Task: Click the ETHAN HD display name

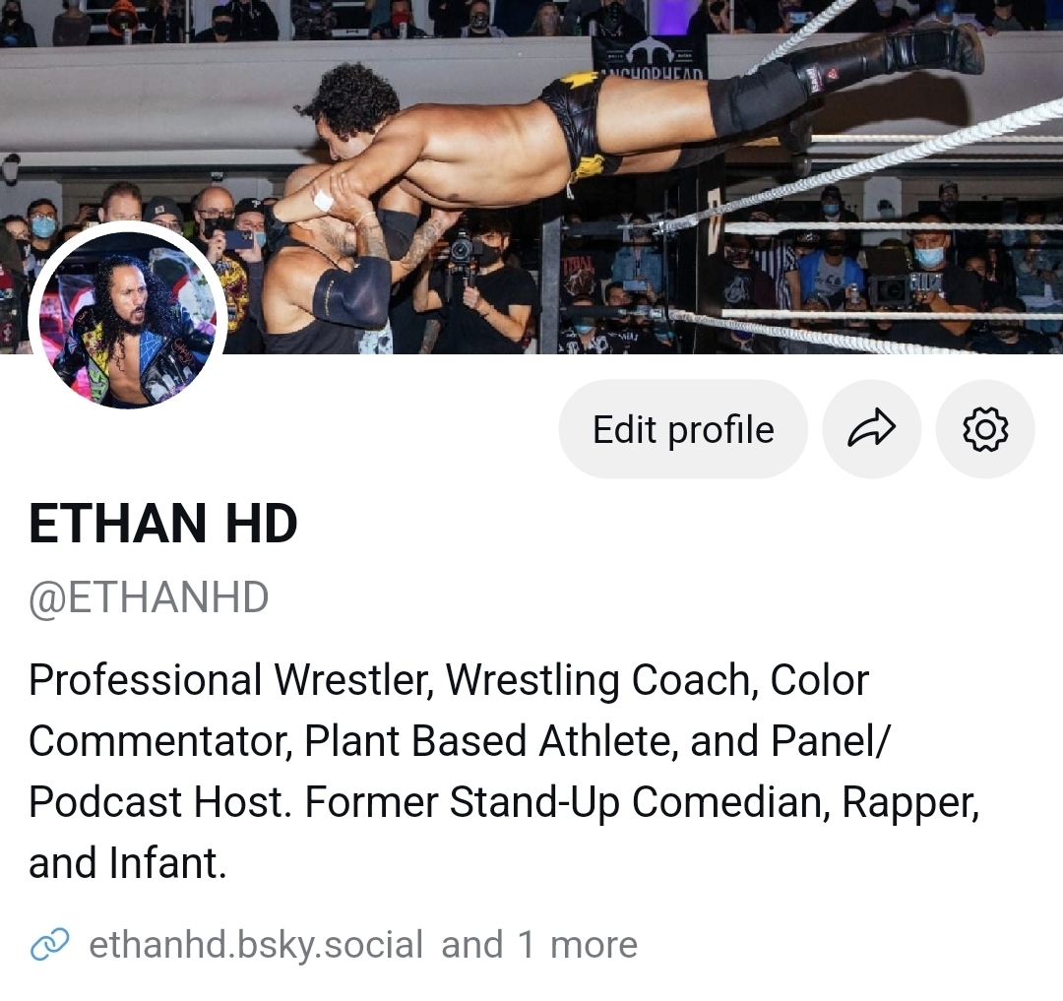Action: (x=163, y=524)
